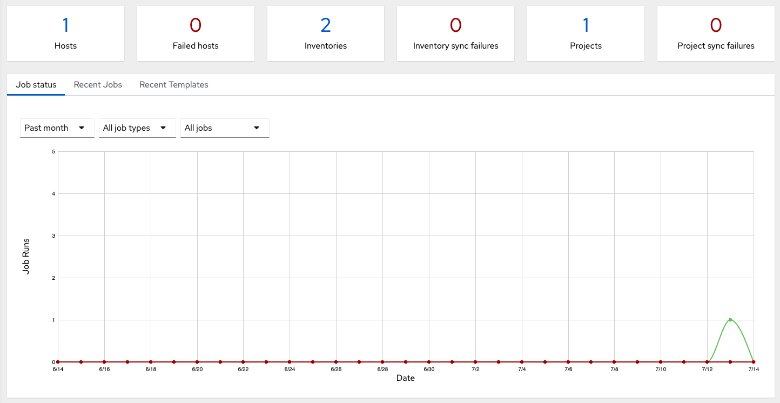Select the red data point at 7/12
This screenshot has height=403, width=780.
pyautogui.click(x=707, y=361)
